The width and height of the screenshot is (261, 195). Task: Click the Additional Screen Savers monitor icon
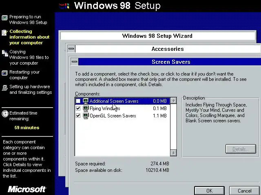point(86,101)
